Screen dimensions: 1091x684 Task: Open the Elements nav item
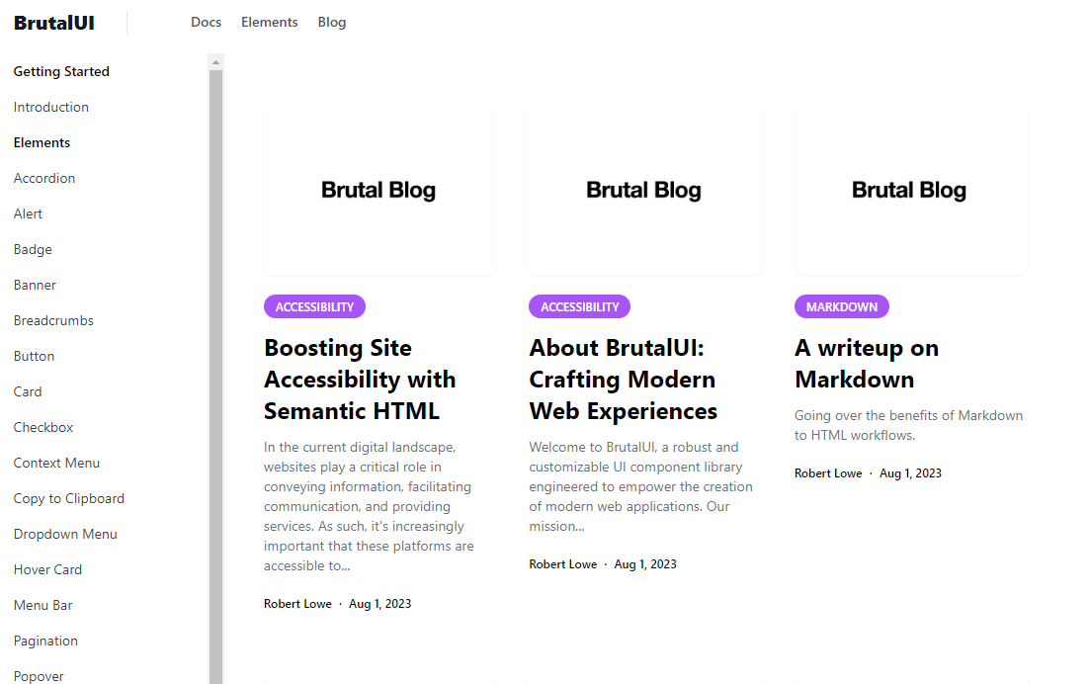pos(269,23)
